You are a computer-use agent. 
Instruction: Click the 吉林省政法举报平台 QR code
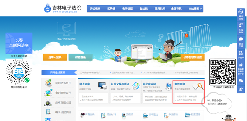point(222,72)
